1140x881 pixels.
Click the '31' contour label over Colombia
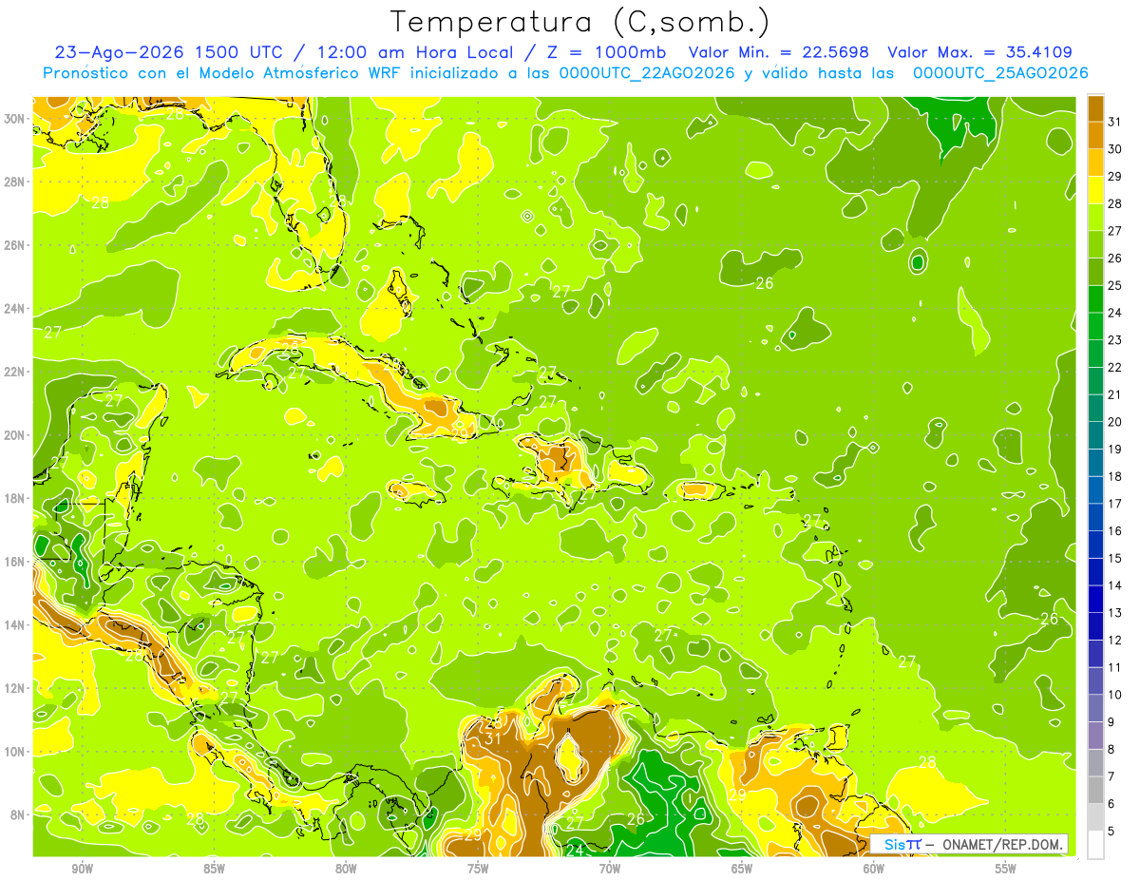click(493, 738)
